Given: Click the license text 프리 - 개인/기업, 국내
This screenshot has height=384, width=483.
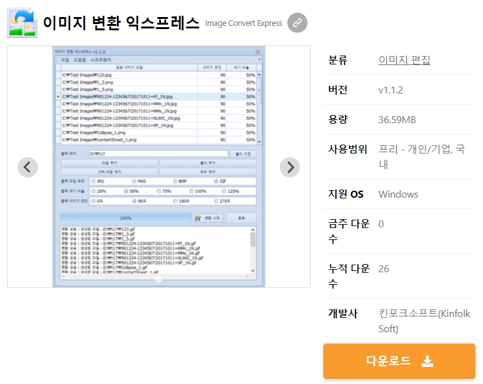Looking at the screenshot, I should coord(421,157).
